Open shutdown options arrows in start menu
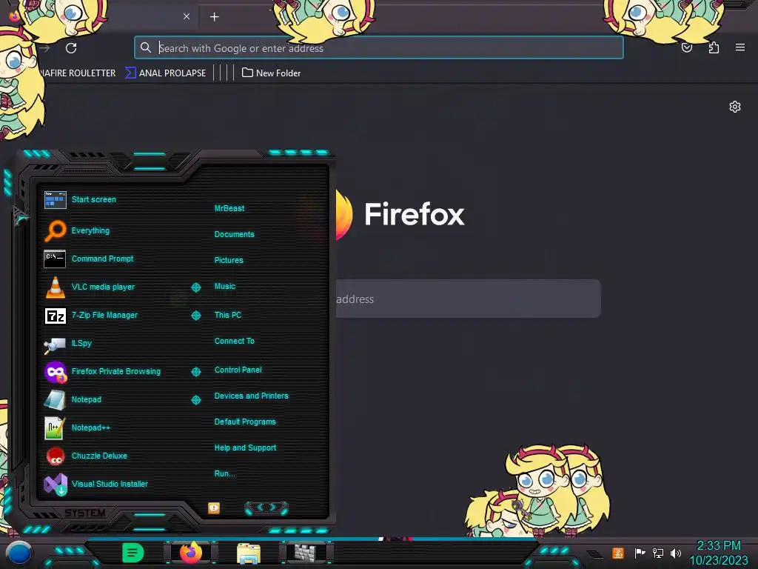The image size is (758, 569). pos(266,508)
